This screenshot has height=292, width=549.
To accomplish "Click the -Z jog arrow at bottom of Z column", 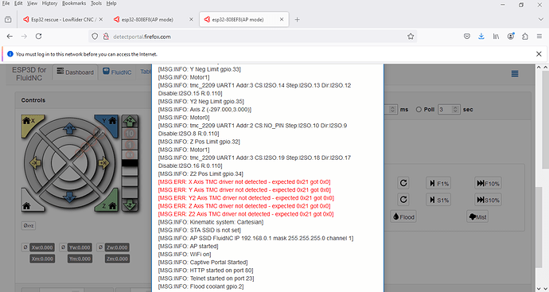I will (x=130, y=204).
